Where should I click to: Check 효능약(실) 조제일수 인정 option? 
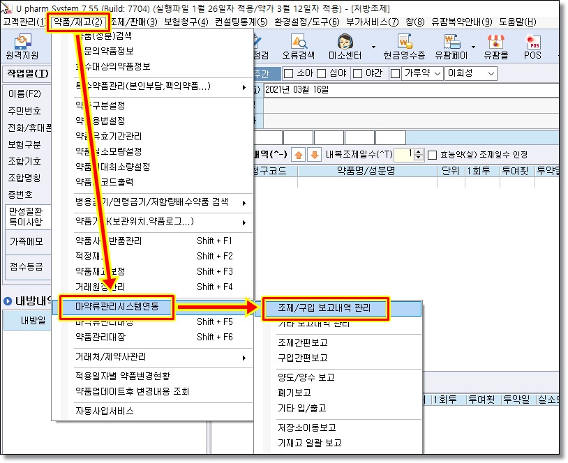[x=432, y=155]
